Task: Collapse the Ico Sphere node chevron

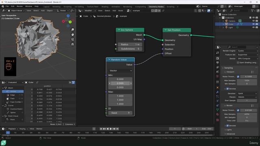Action: coord(119,30)
